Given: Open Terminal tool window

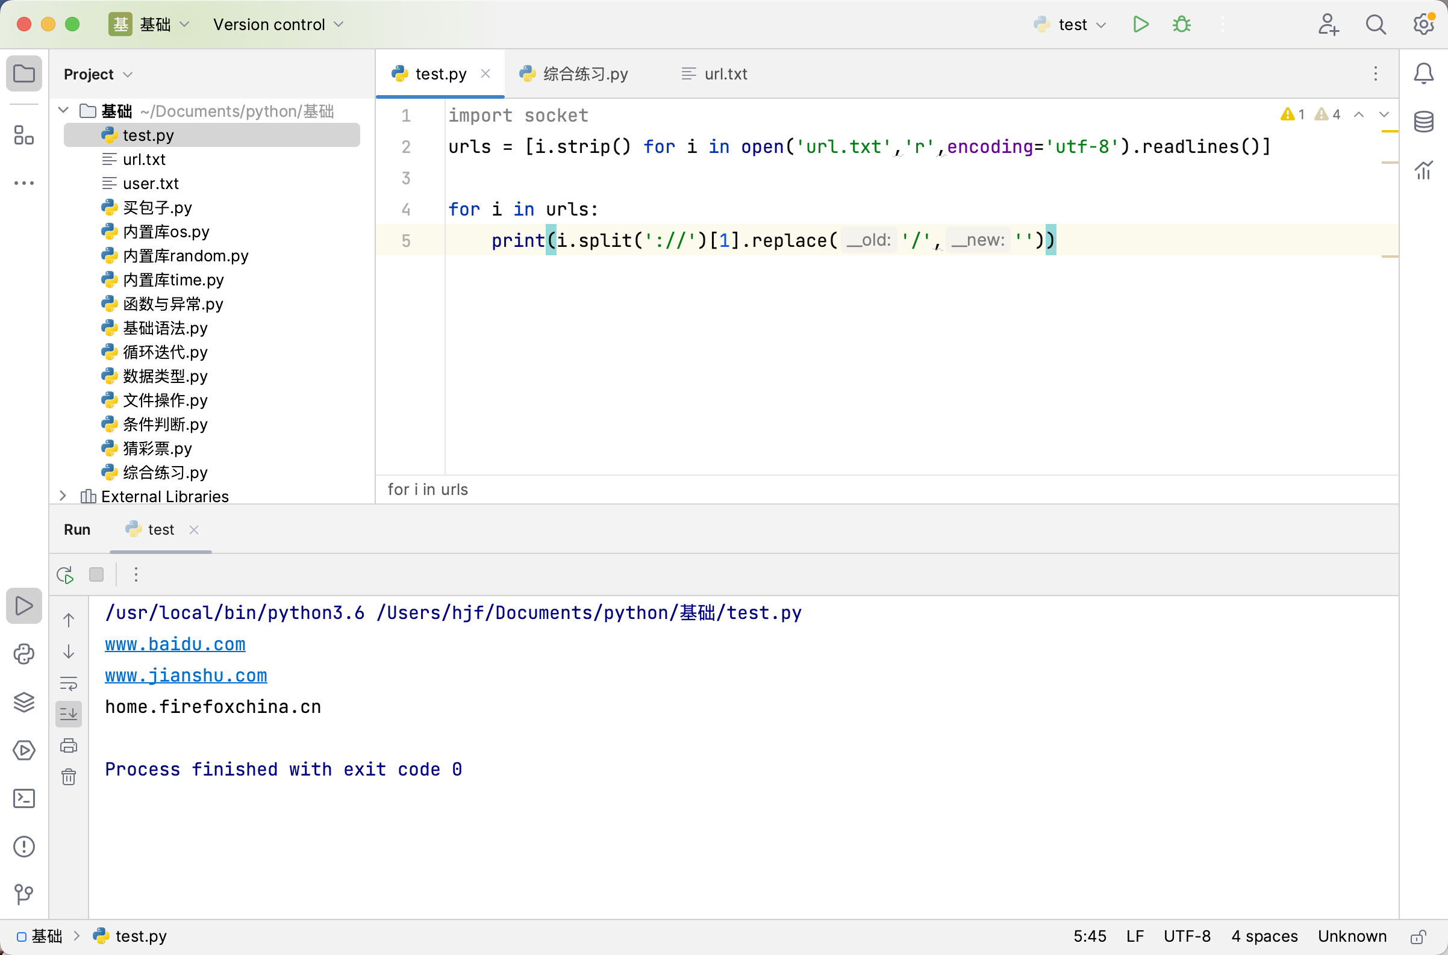Looking at the screenshot, I should (x=23, y=798).
